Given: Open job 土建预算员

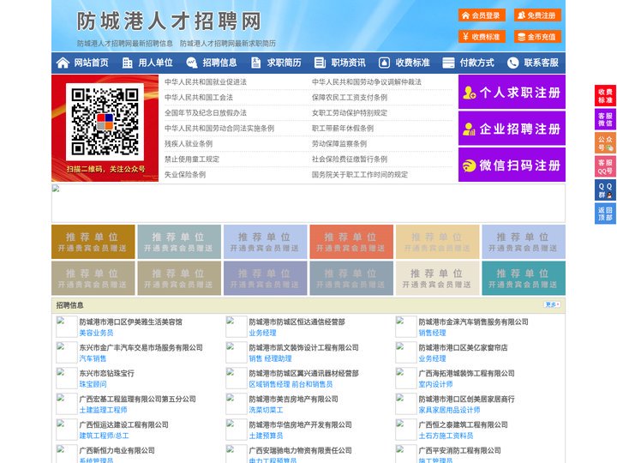Looking at the screenshot, I should (x=266, y=436).
